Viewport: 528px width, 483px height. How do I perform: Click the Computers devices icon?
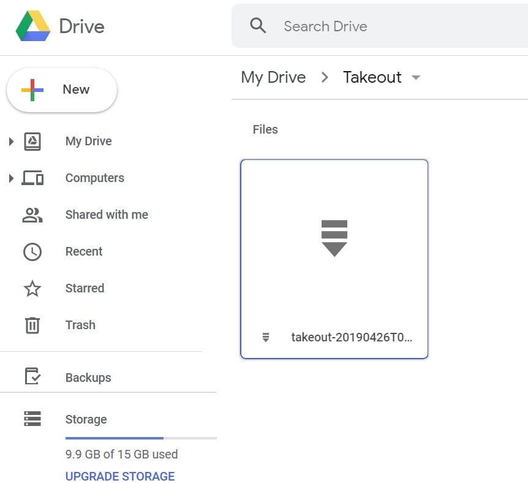32,178
